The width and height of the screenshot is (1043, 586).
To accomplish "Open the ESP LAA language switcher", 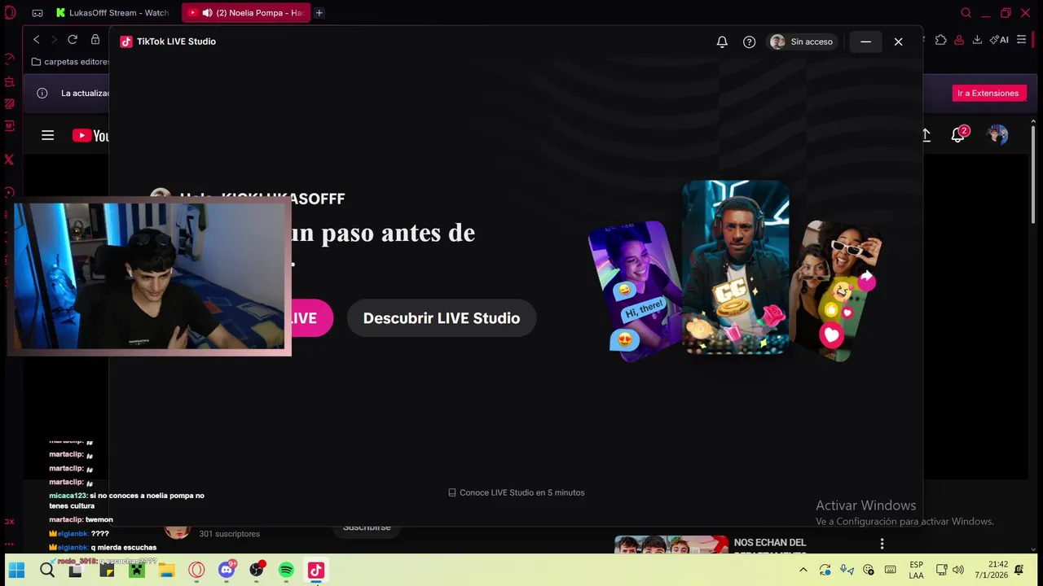I will [x=916, y=570].
